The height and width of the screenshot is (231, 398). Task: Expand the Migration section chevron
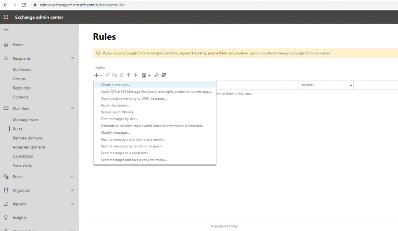click(x=72, y=190)
